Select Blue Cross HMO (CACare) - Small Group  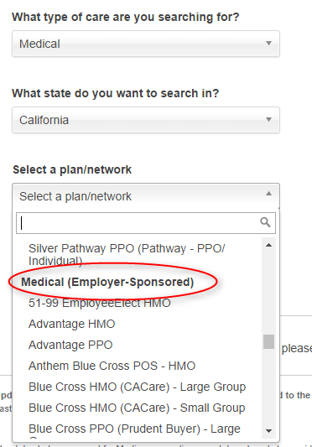coord(138,408)
